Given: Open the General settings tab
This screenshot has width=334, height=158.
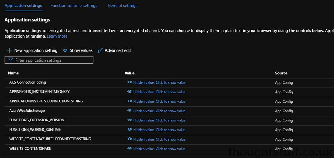Looking at the screenshot, I should pos(122,6).
